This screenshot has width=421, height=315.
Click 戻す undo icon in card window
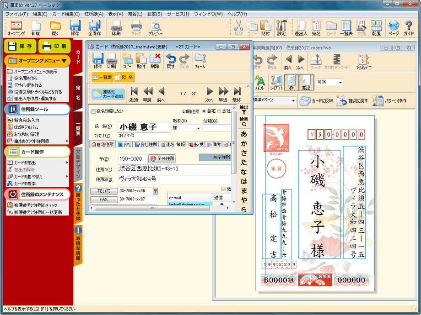click(171, 61)
